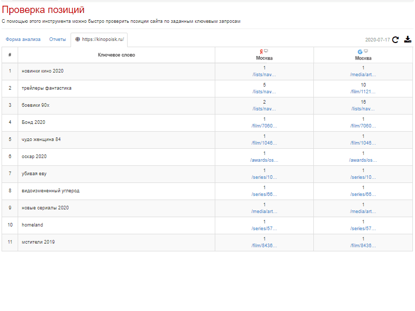
Task: Open Yandex link for новые сериалы 2020
Action: click(x=264, y=211)
